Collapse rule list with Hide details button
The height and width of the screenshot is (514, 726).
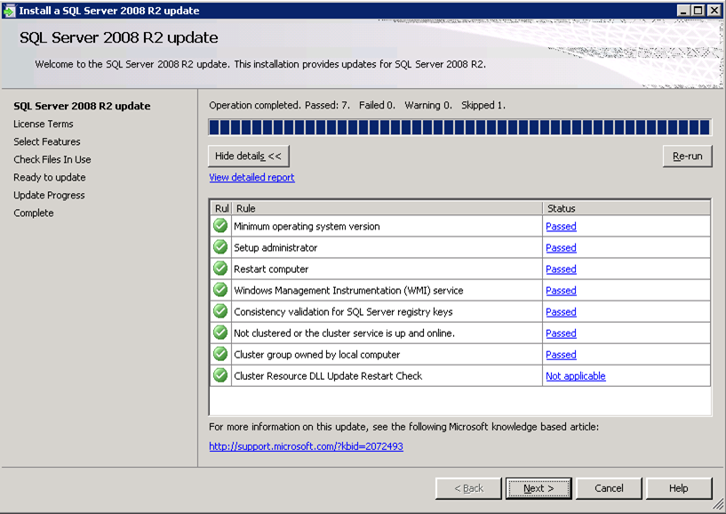(x=249, y=157)
